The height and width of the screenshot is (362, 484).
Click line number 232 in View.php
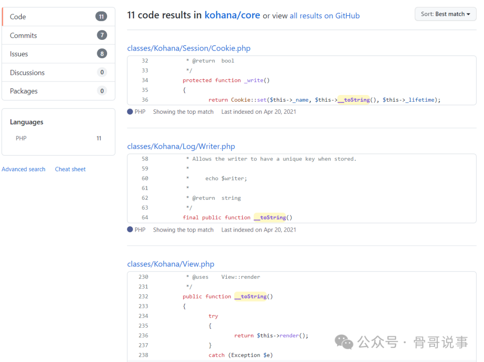[143, 297]
